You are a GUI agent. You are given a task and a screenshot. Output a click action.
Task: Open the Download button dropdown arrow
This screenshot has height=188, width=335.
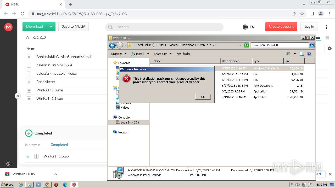51,27
